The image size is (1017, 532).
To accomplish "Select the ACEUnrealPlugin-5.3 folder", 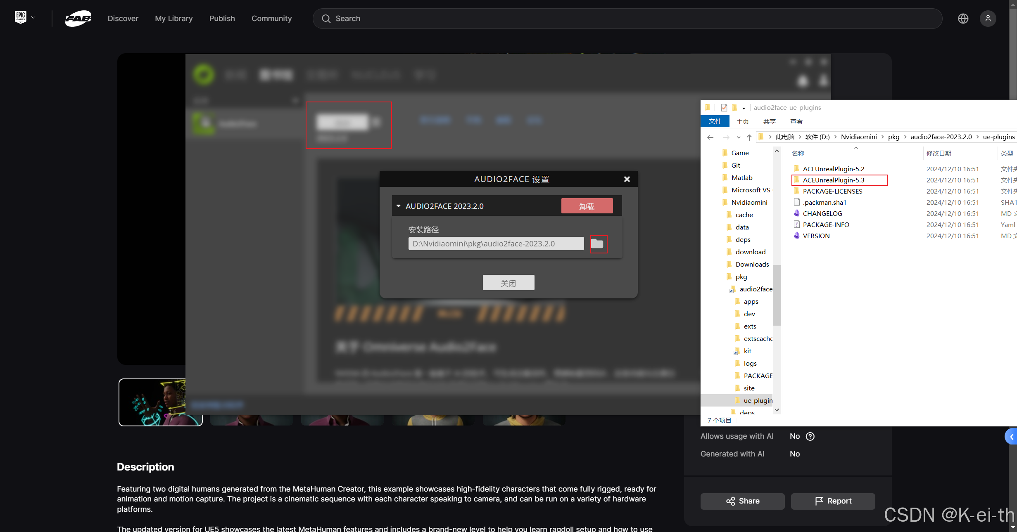I will click(833, 180).
